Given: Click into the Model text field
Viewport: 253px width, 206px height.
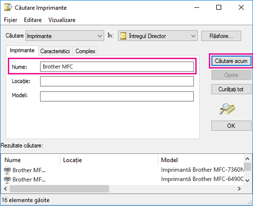Looking at the screenshot, I should point(117,96).
